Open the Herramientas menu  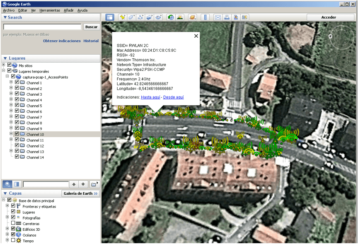50,10
